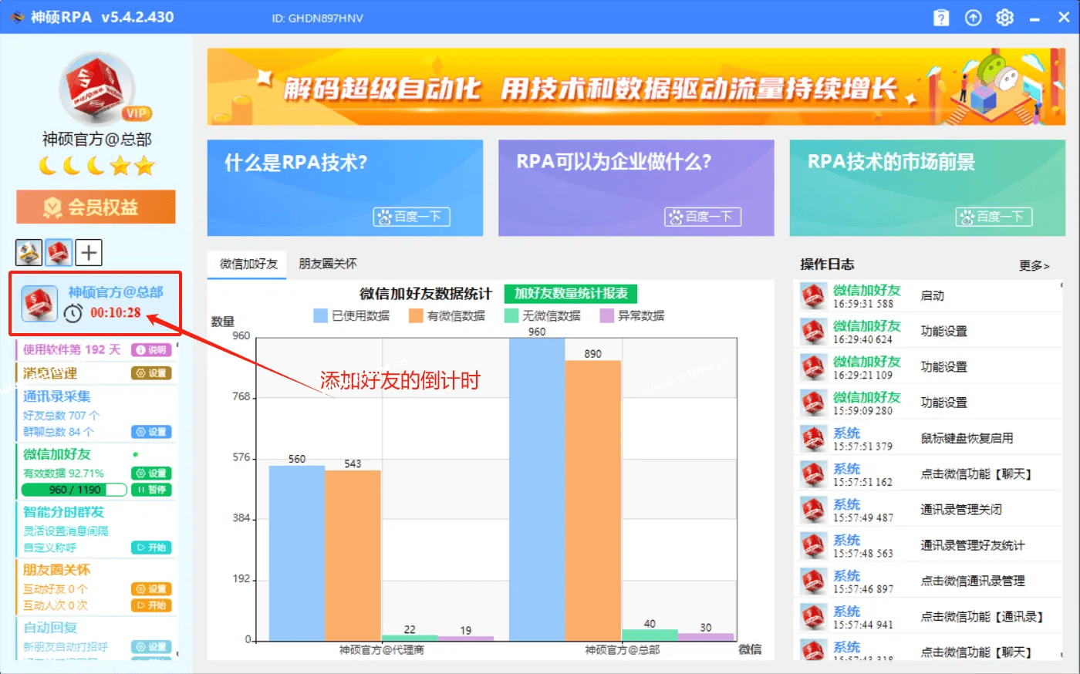
Task: Click the upload/update arrow icon in title bar
Action: click(974, 18)
